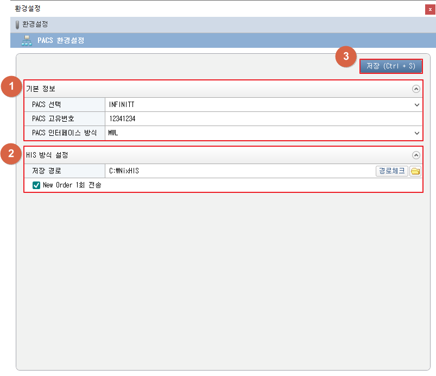Click the 저장 경로 path input field
The image size is (436, 376).
click(239, 171)
